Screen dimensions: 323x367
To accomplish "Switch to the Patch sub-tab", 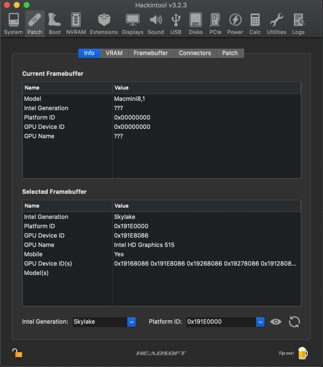I will tap(230, 53).
